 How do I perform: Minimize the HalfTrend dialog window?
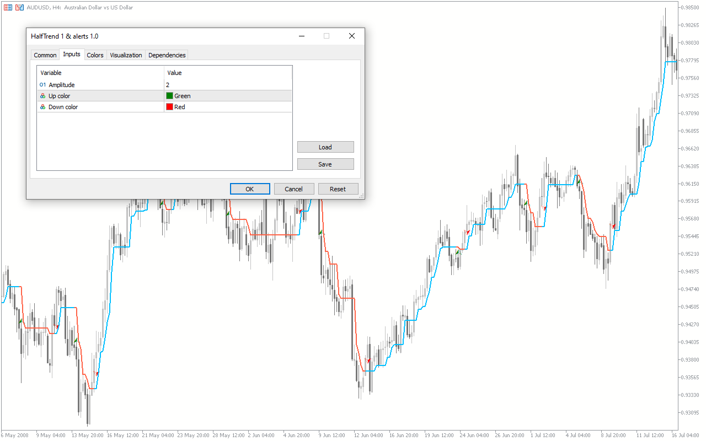302,36
